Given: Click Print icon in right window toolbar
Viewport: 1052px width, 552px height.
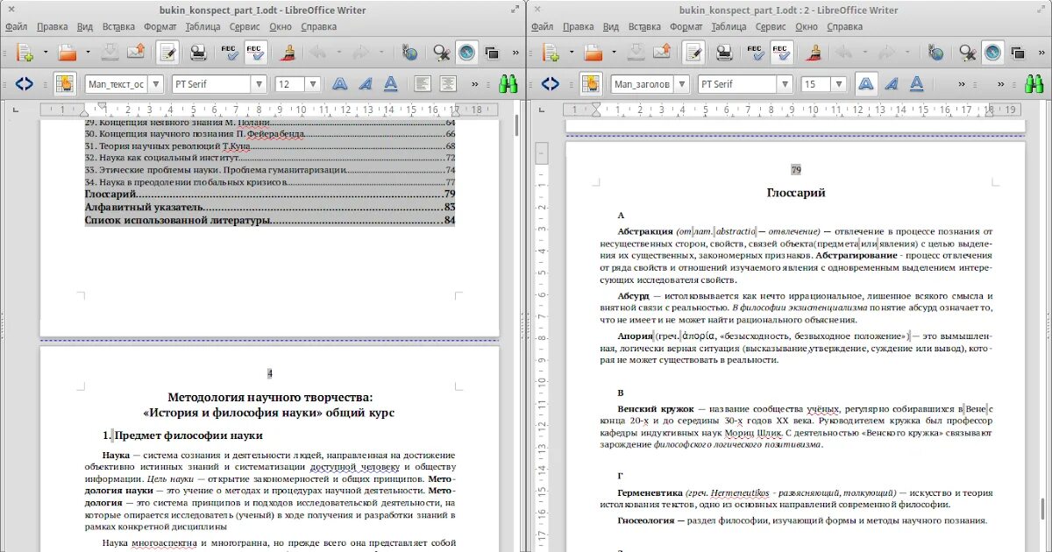Looking at the screenshot, I should click(725, 53).
